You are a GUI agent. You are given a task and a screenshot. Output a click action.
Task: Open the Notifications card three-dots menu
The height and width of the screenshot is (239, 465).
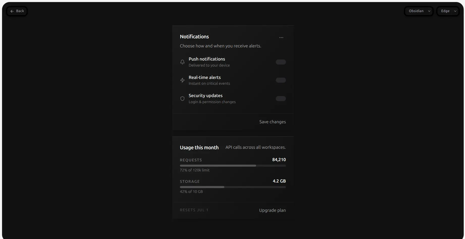point(281,38)
